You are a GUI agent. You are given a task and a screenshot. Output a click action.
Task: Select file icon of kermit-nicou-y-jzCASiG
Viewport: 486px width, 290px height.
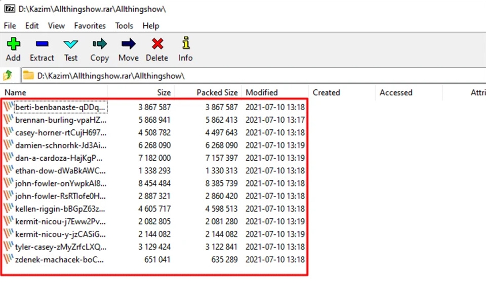pyautogui.click(x=9, y=234)
